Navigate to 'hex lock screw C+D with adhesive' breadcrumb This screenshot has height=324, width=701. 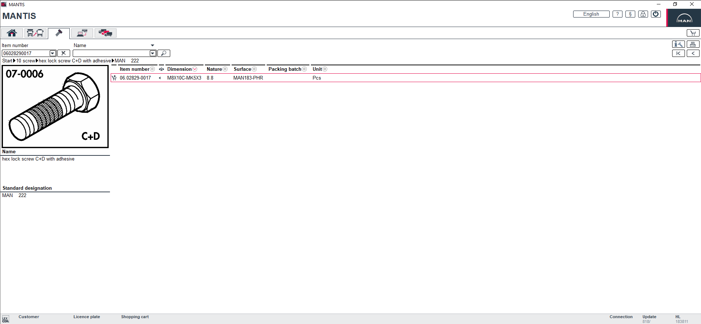point(75,61)
